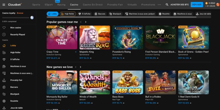Click the Recently Played clock icon
The width and height of the screenshot is (220, 110).
[4, 35]
